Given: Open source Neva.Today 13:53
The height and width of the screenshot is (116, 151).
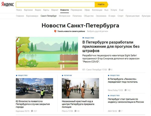Looking at the screenshot, I should [115, 90].
